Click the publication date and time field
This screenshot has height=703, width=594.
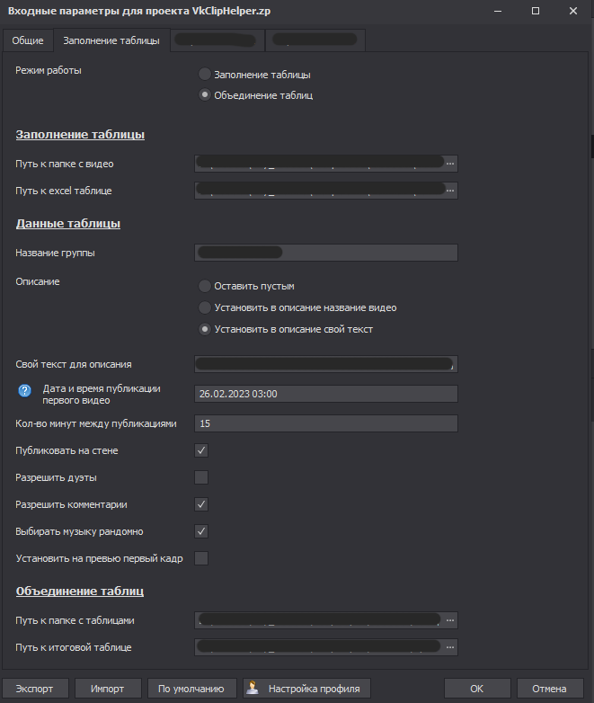click(325, 394)
